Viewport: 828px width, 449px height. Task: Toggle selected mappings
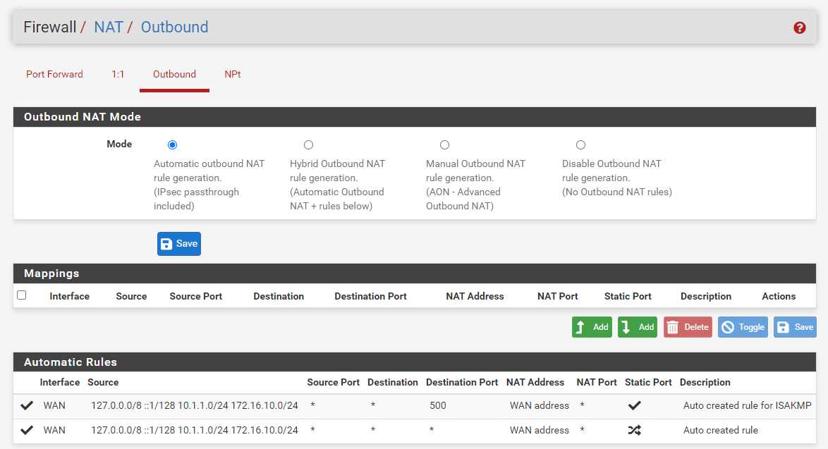[x=743, y=327]
